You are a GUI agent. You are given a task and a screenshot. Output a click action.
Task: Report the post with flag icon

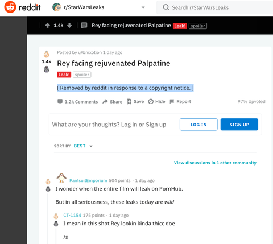click(180, 102)
